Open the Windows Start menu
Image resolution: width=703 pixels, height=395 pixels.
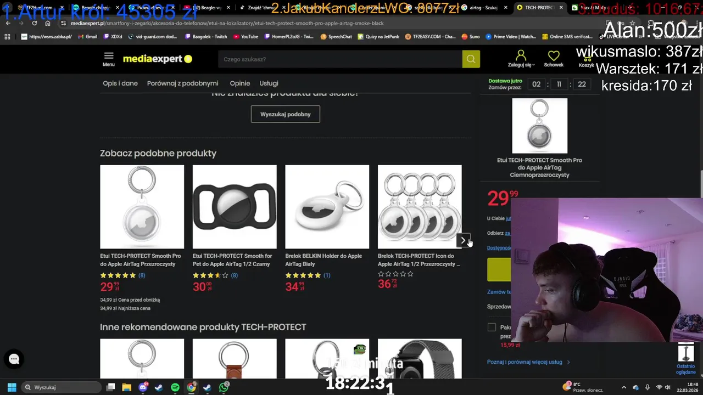pos(12,387)
